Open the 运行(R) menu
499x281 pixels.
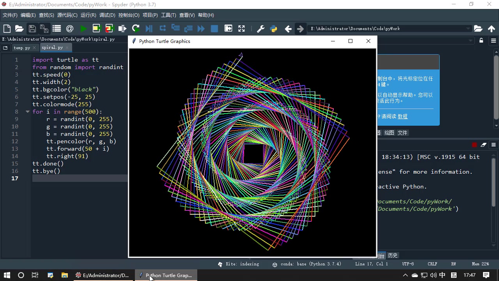[x=88, y=15]
